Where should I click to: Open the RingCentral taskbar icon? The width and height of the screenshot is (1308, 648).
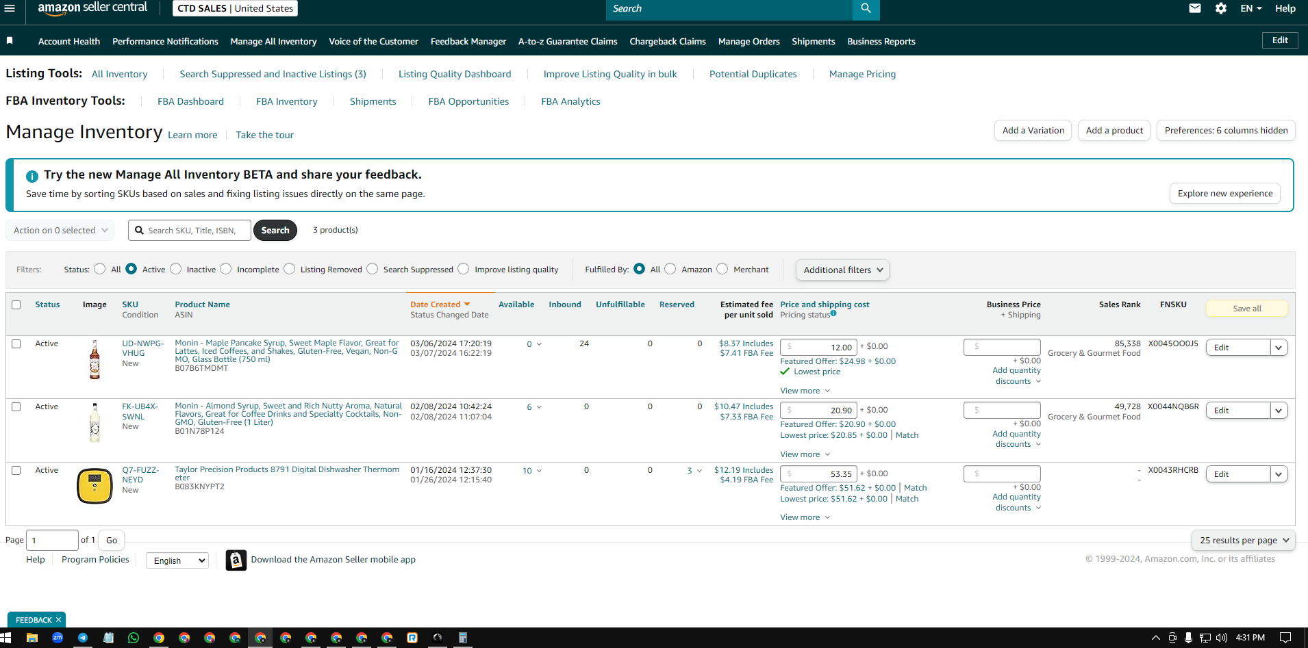pos(412,638)
